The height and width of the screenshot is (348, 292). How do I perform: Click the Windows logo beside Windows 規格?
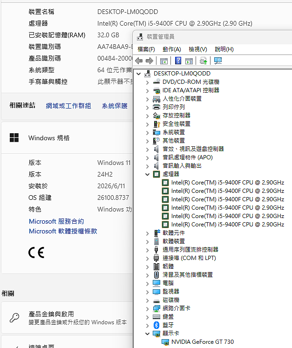pos(14,137)
